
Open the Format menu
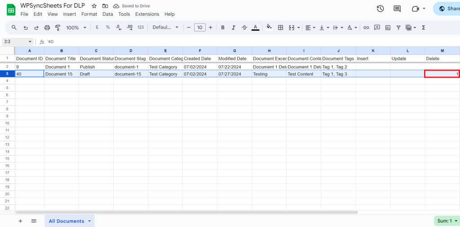(x=89, y=14)
